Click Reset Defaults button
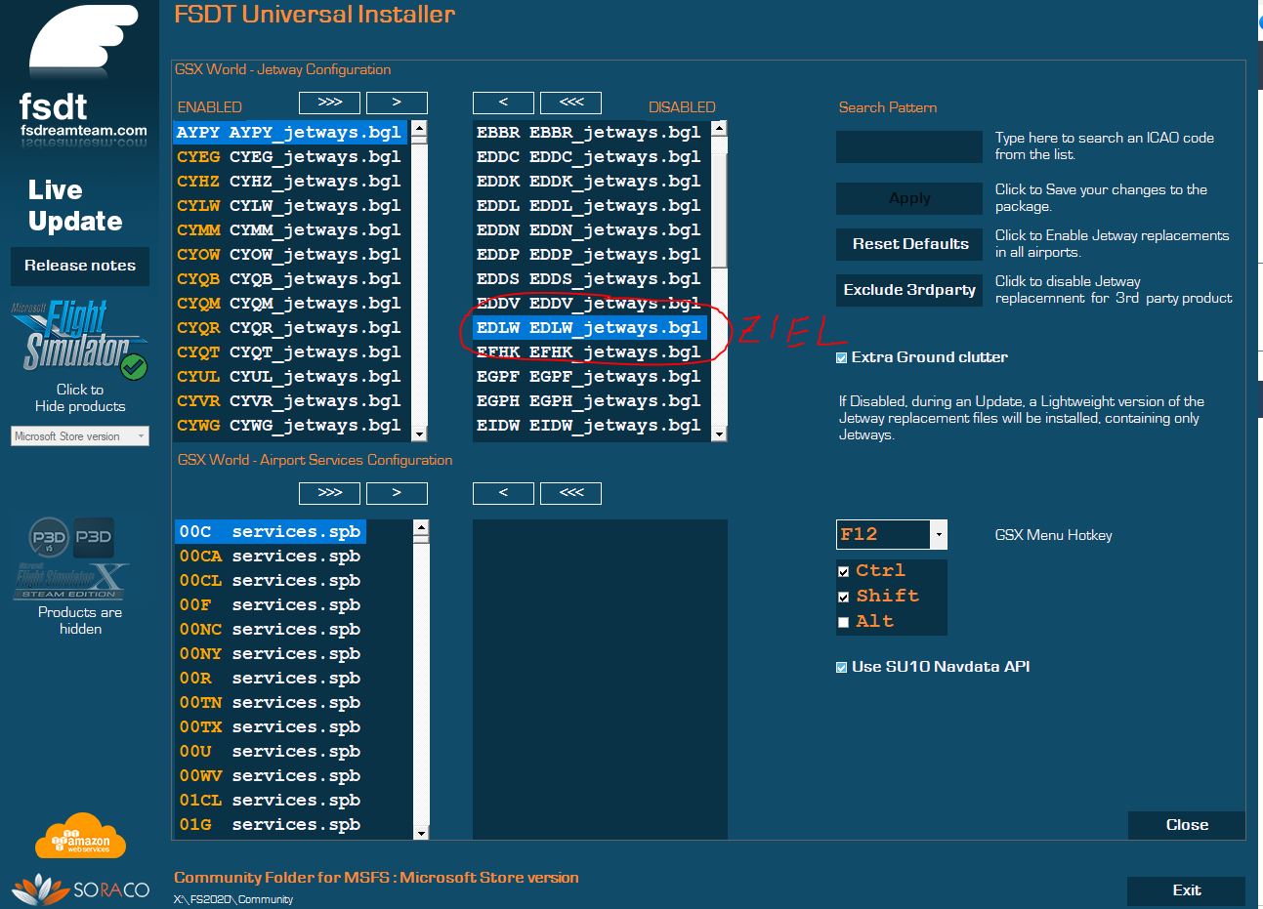1263x909 pixels. coord(909,244)
